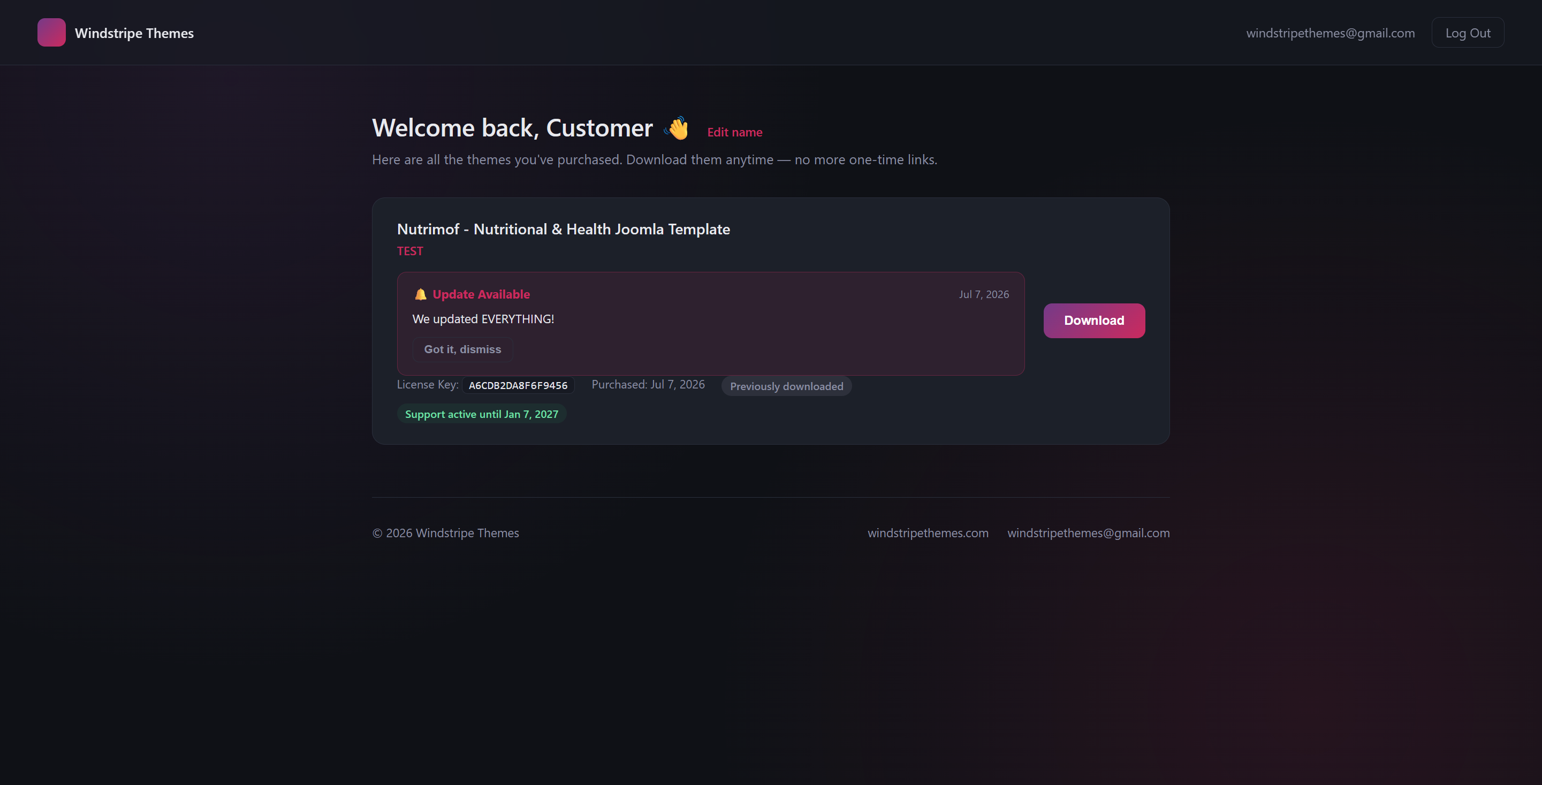Click the account email in the header
This screenshot has height=785, width=1542.
point(1331,33)
